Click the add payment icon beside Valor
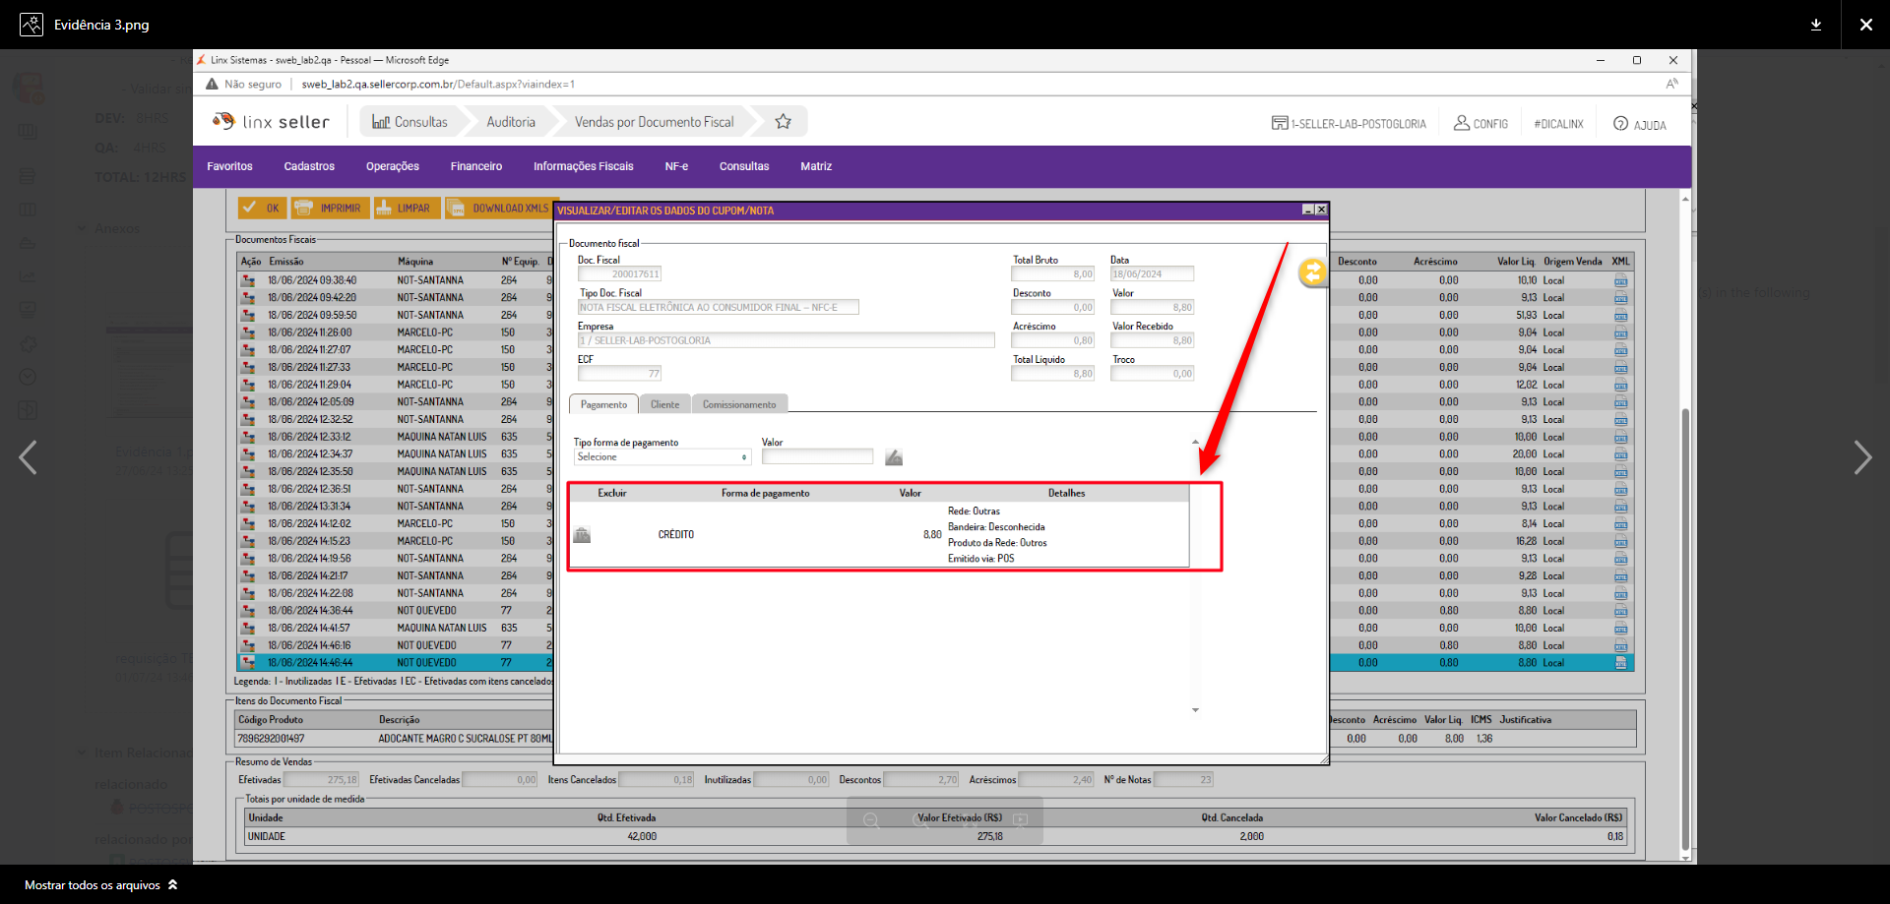Screen dimensions: 1890x904 click(x=894, y=457)
